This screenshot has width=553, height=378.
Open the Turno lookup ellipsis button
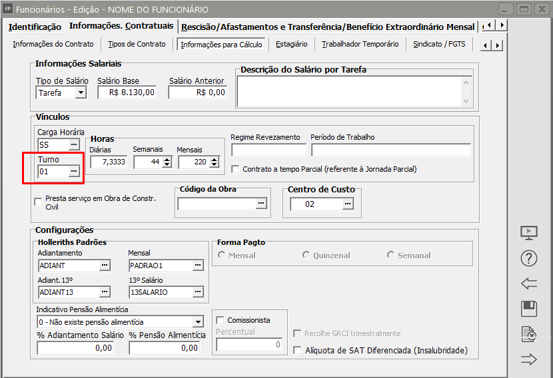(74, 172)
